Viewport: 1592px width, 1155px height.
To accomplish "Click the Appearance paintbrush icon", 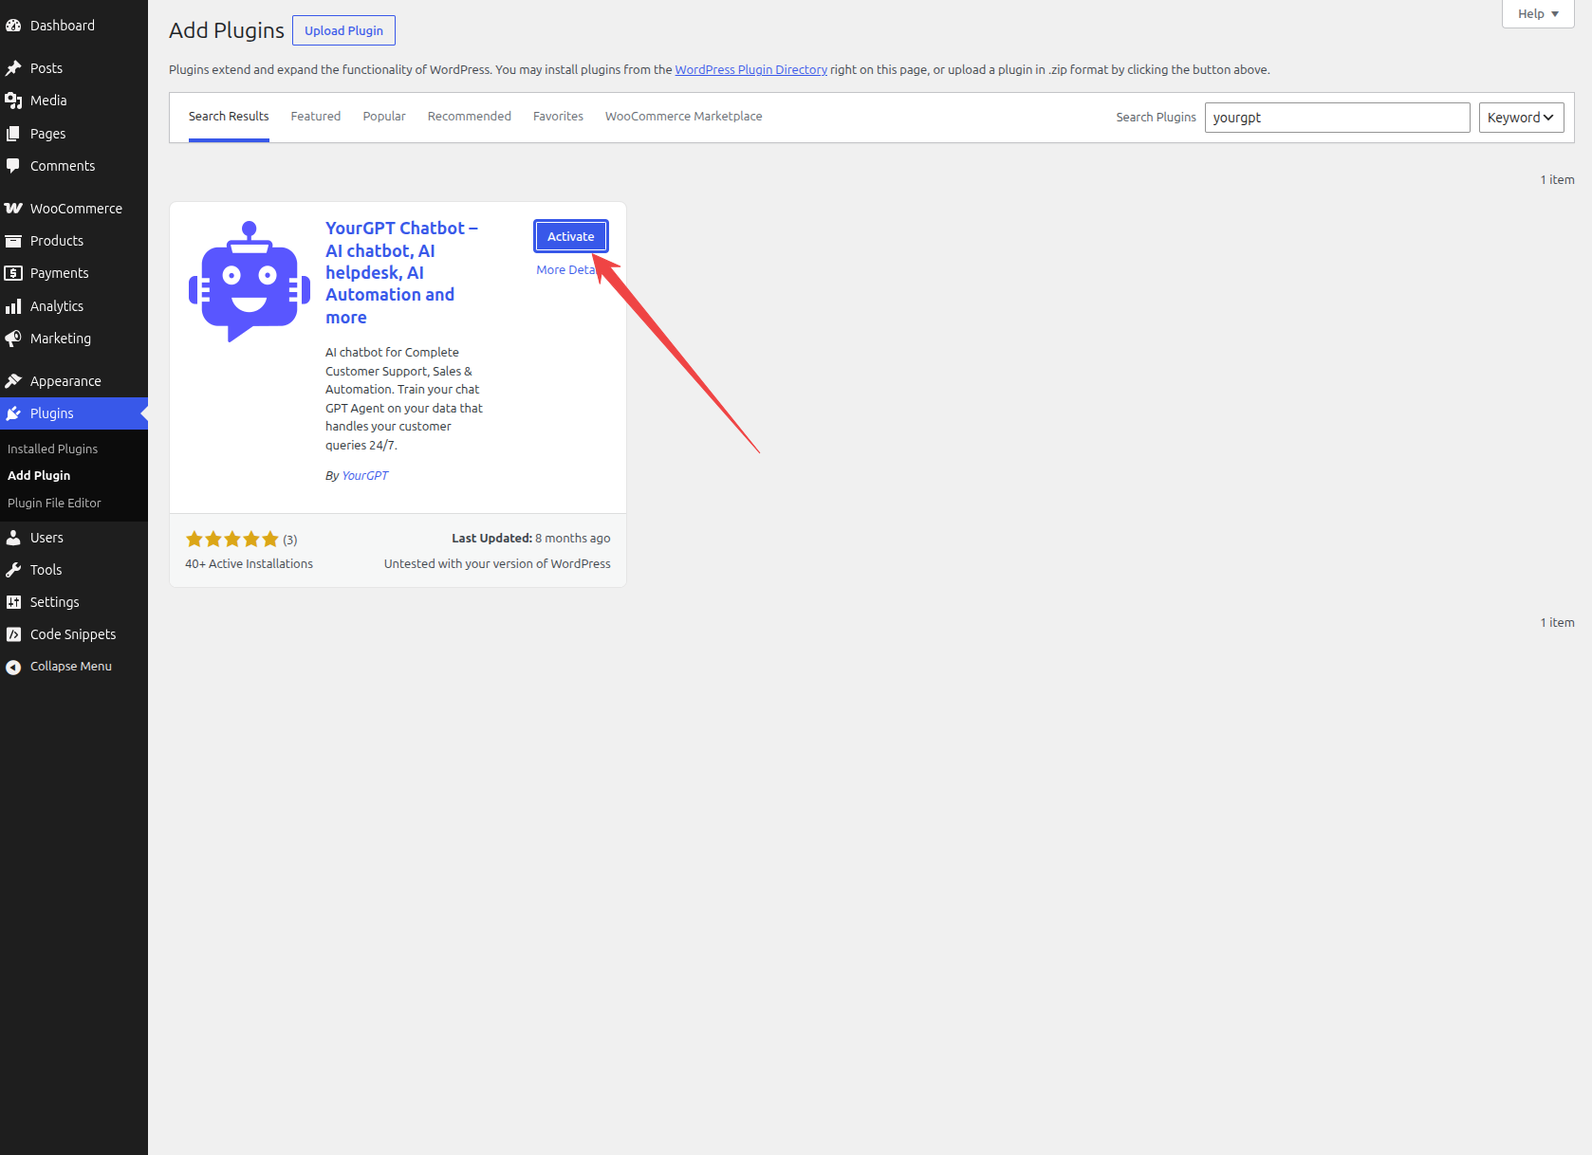I will point(13,381).
